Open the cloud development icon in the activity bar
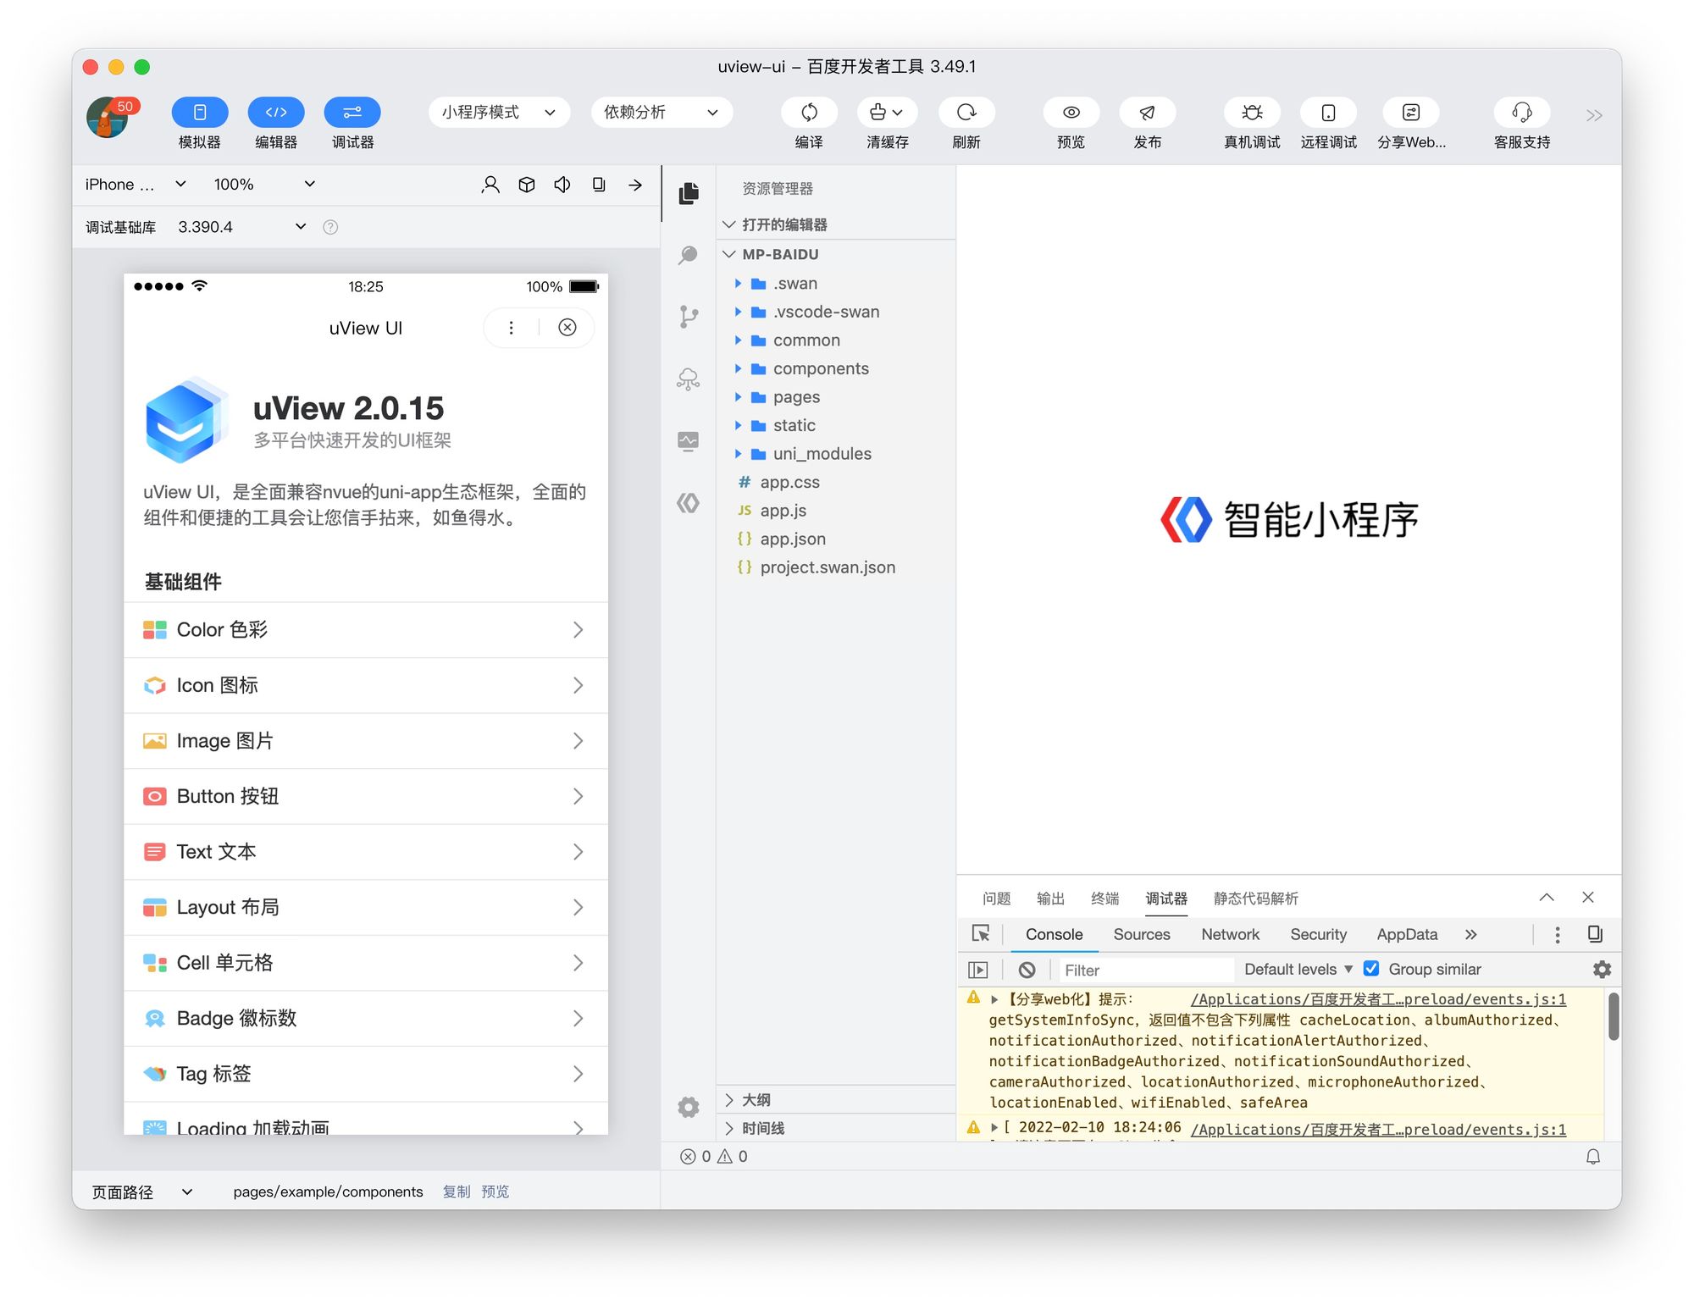Image resolution: width=1694 pixels, height=1305 pixels. click(x=689, y=379)
